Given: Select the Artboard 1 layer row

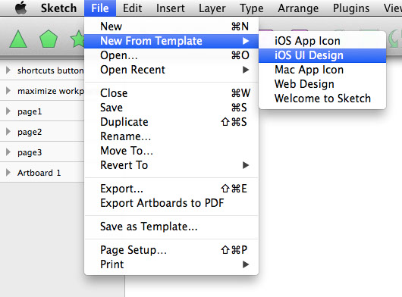Looking at the screenshot, I should (42, 172).
